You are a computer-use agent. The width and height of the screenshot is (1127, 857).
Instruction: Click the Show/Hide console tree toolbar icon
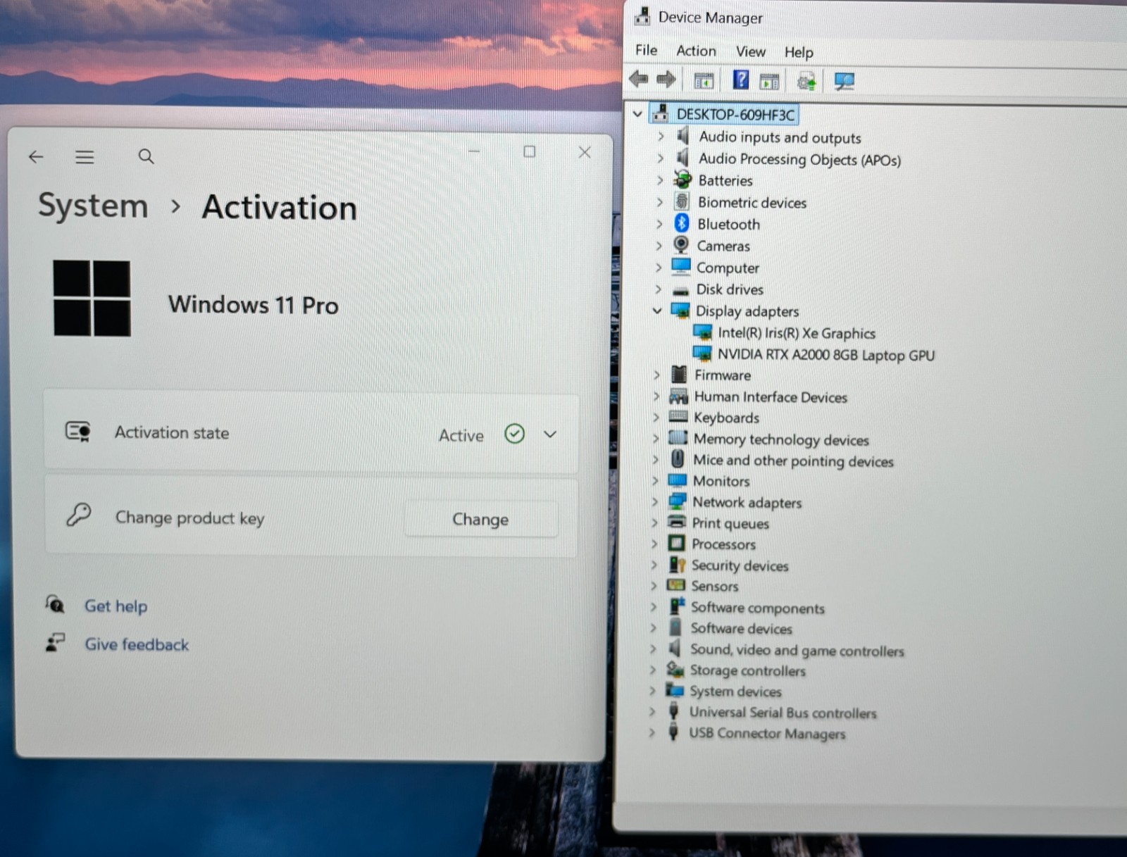[704, 81]
